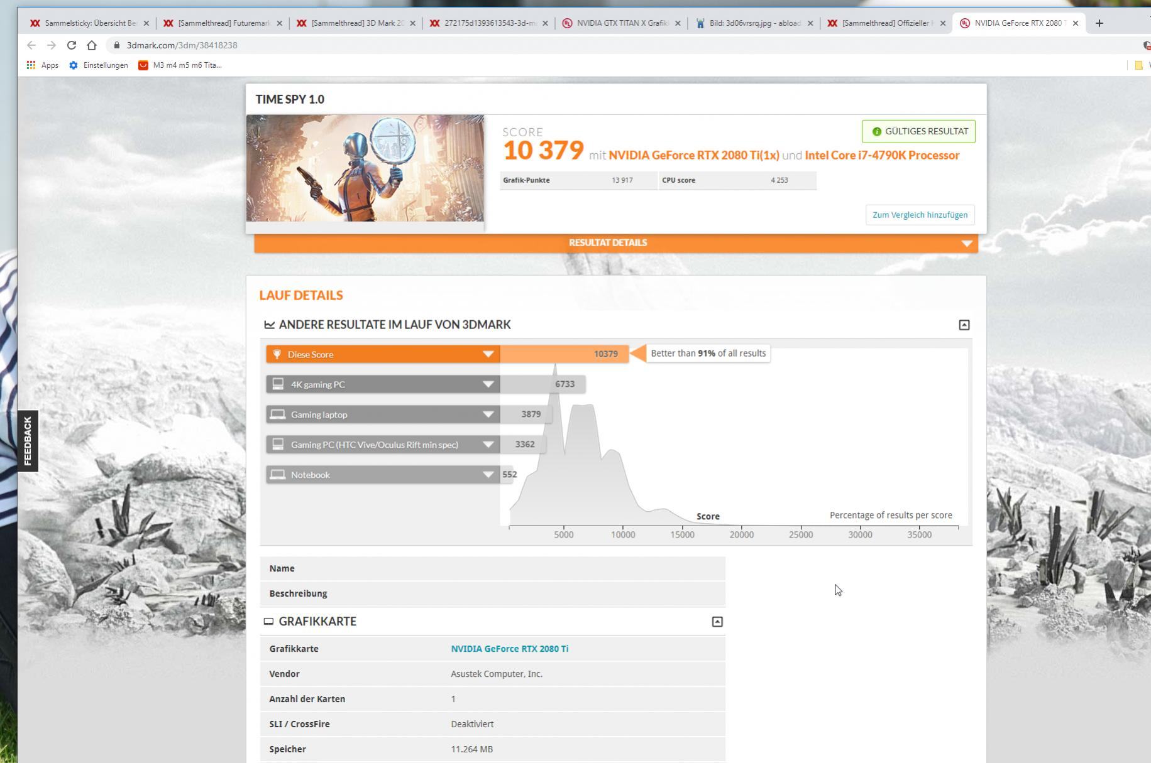Open the Diese Score dropdown arrow

pos(488,354)
